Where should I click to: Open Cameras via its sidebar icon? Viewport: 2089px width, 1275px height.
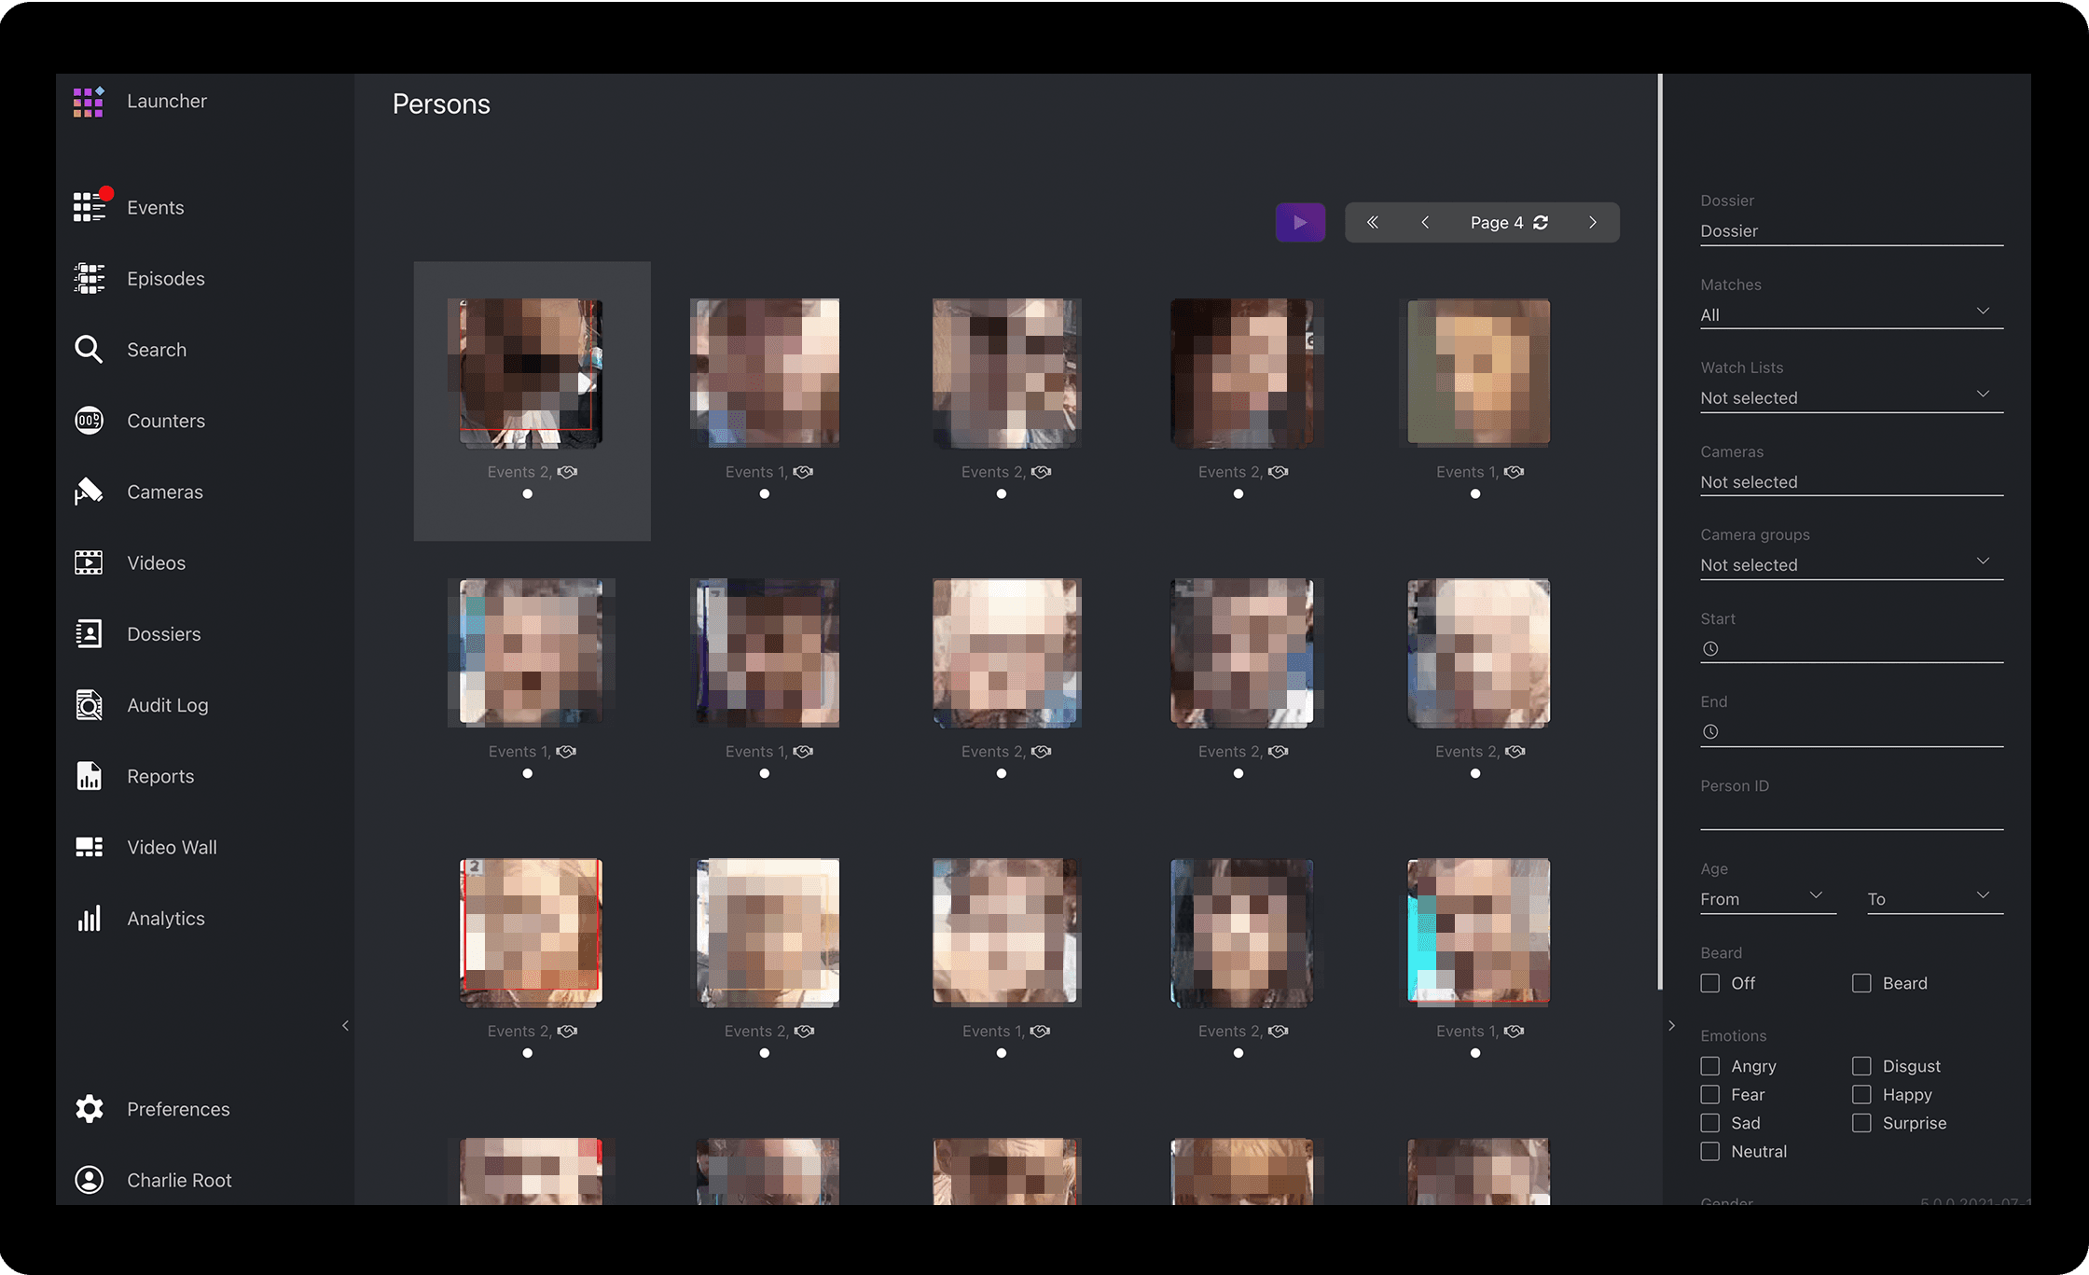[x=89, y=492]
